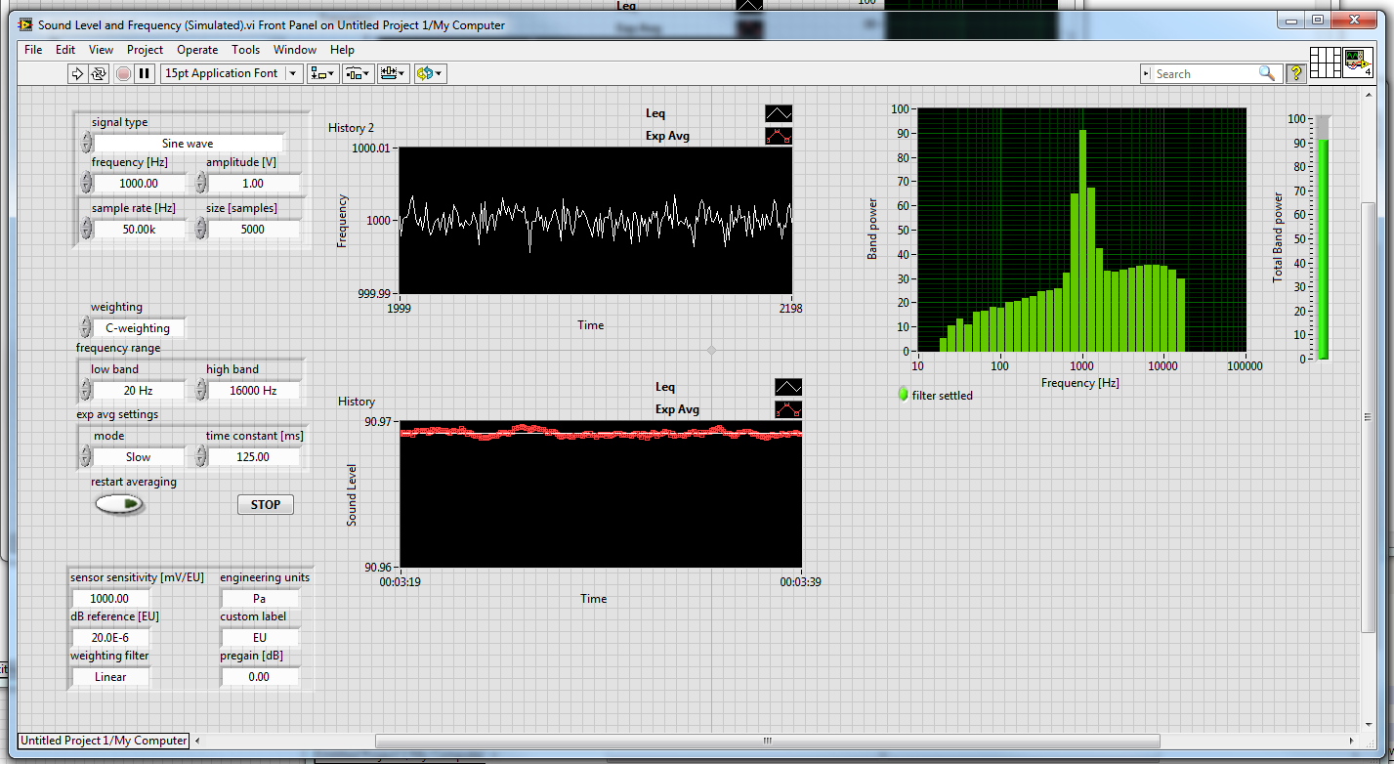1394x764 pixels.
Task: Click the connector pane grid icon
Action: pyautogui.click(x=1325, y=63)
